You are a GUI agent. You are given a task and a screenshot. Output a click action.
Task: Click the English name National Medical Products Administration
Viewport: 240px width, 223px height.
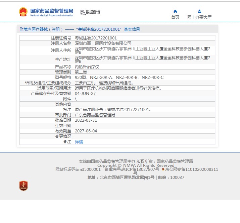(x=52, y=15)
